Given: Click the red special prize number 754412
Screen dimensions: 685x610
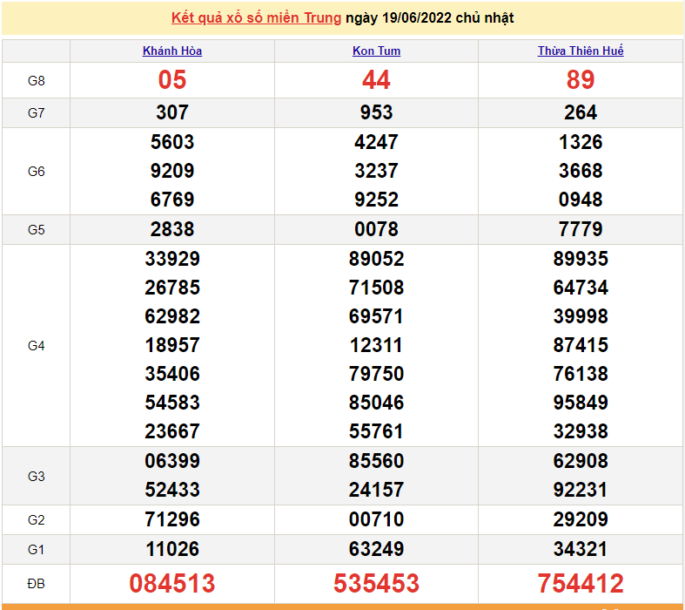Looking at the screenshot, I should (x=581, y=583).
